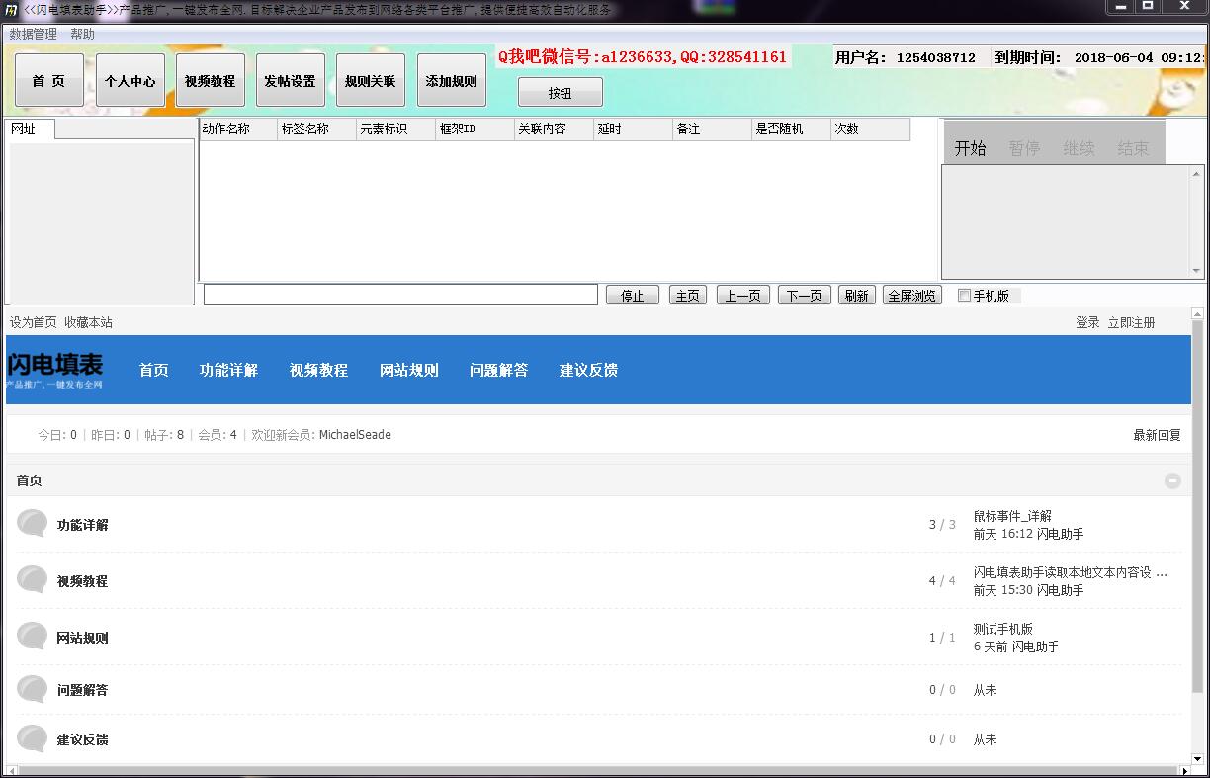Viewport: 1210px width, 778px height.
Task: Select the 首页 toolbar icon
Action: [49, 80]
